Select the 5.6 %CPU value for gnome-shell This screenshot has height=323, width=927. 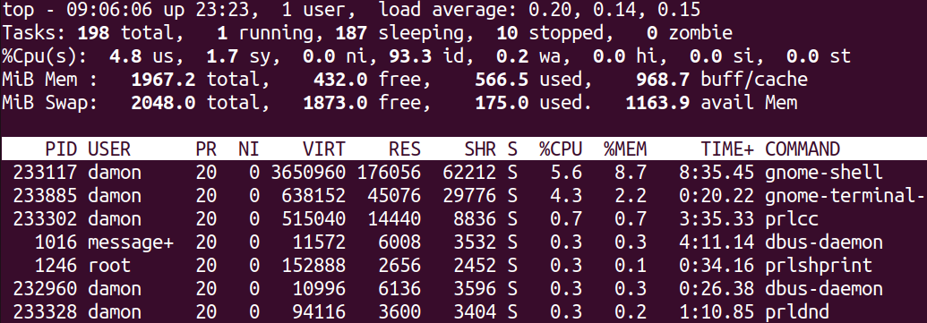pyautogui.click(x=566, y=173)
